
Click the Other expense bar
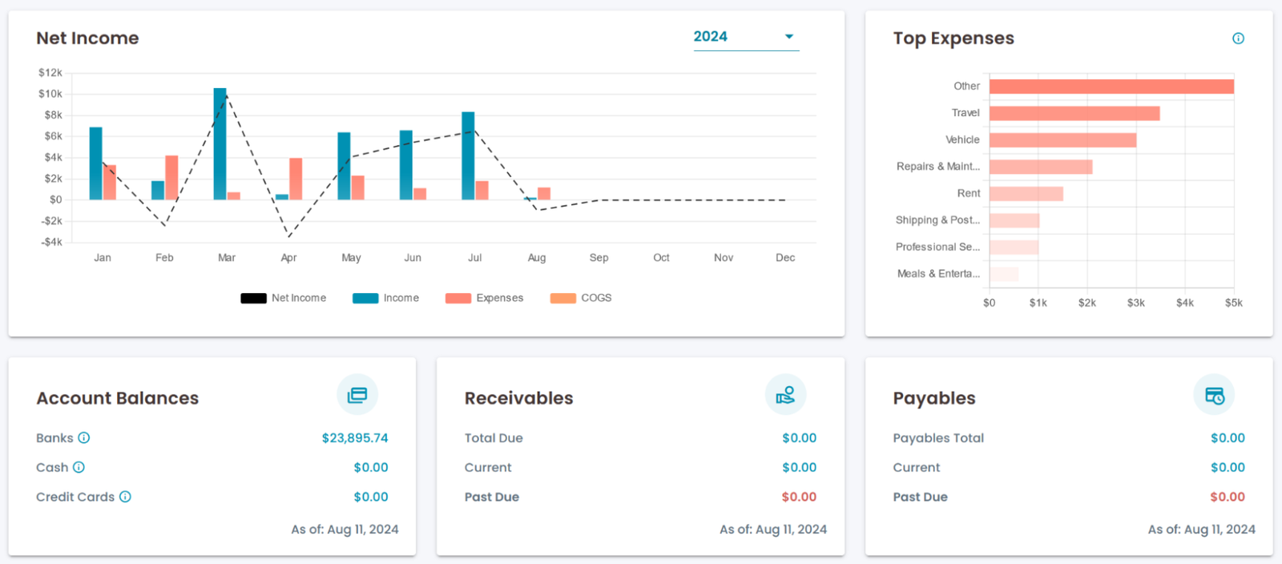[x=1111, y=87]
